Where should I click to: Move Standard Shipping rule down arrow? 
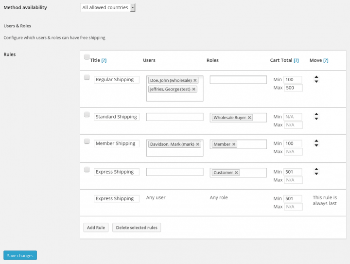(316, 119)
